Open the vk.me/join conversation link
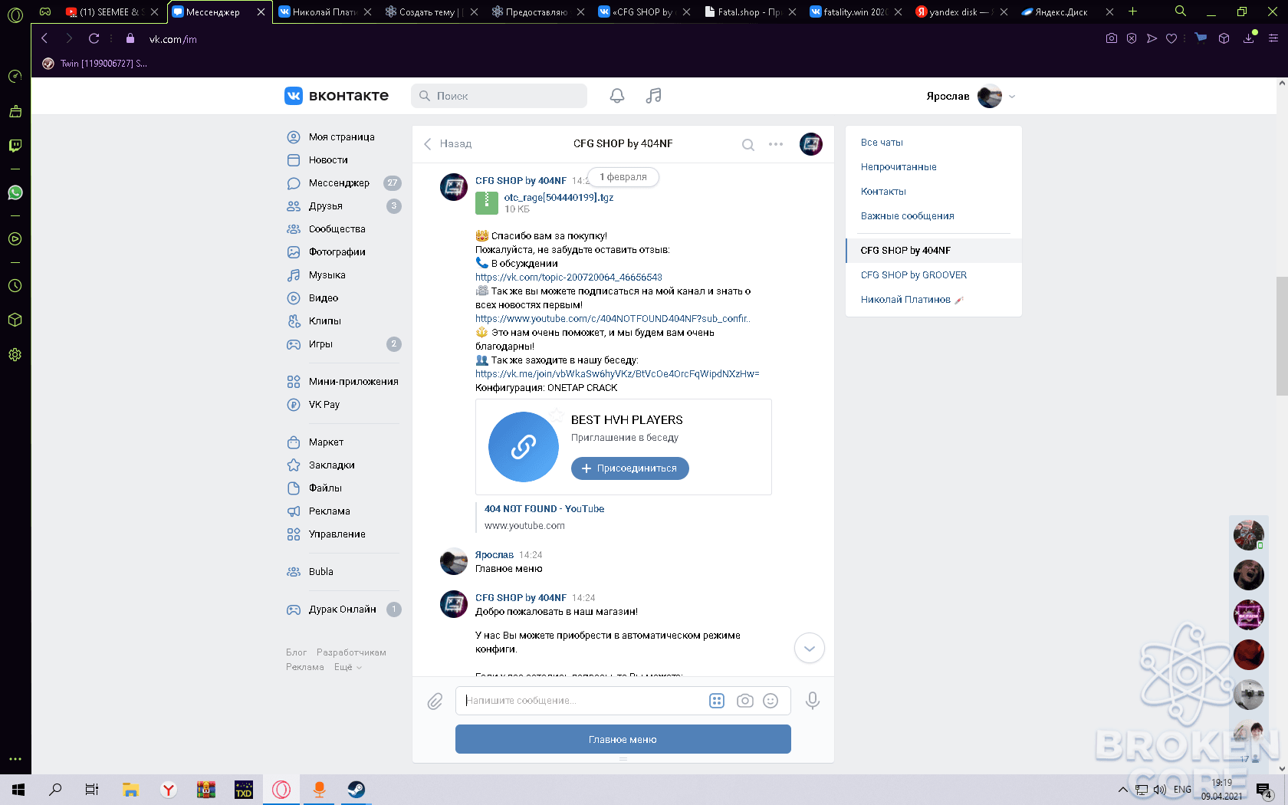1288x805 pixels. [617, 374]
